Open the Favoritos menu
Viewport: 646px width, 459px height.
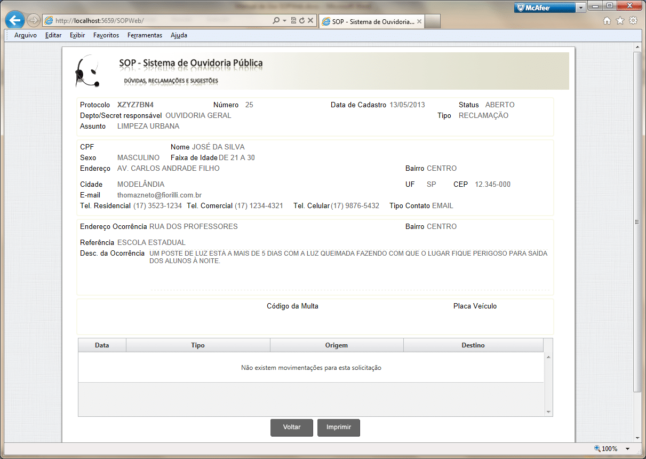click(x=106, y=35)
